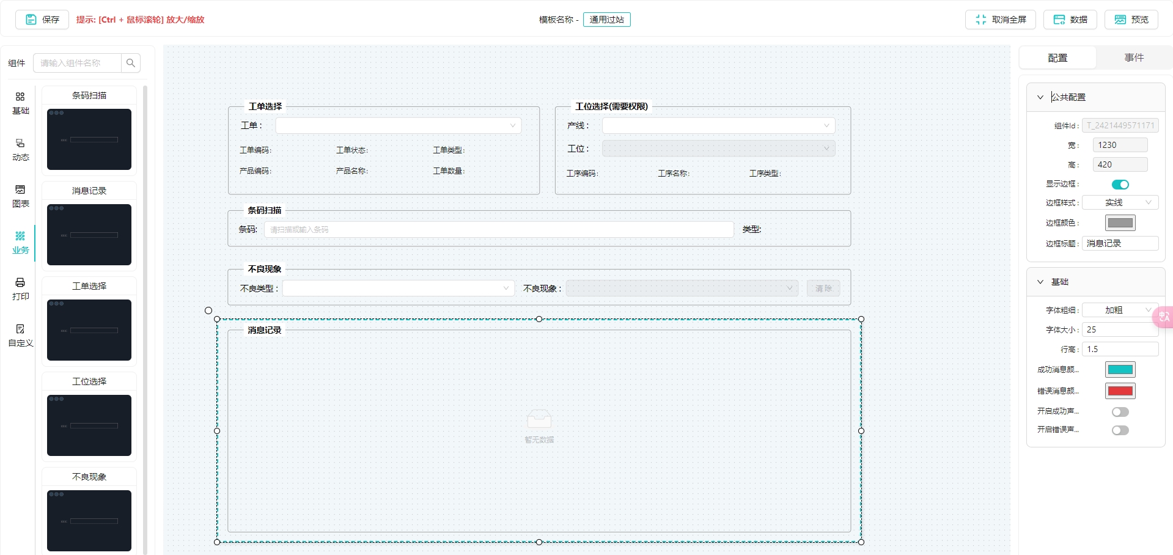
Task: Click the 预览 preview button
Action: pyautogui.click(x=1131, y=20)
